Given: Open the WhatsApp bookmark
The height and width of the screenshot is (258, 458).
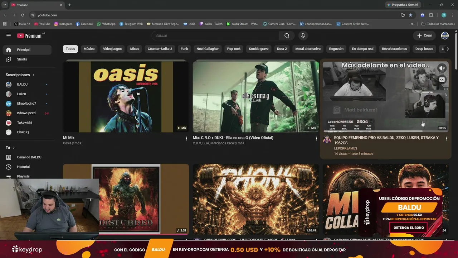Looking at the screenshot, I should 106,24.
